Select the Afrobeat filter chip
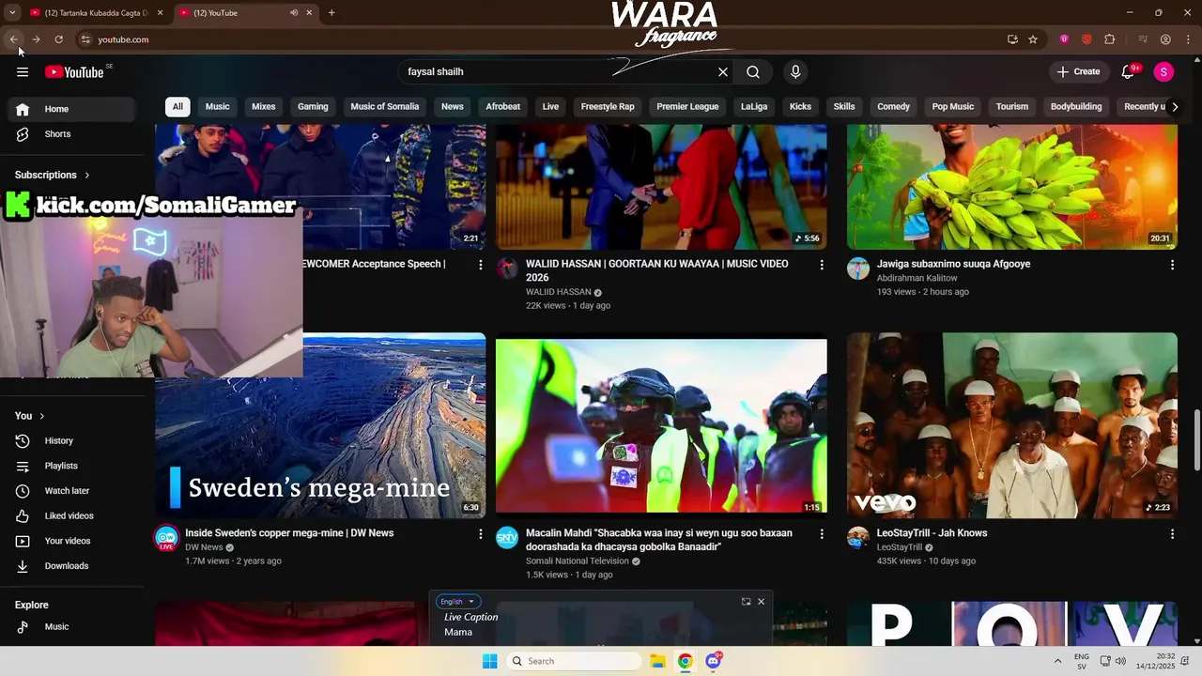The height and width of the screenshot is (676, 1202). [x=503, y=107]
